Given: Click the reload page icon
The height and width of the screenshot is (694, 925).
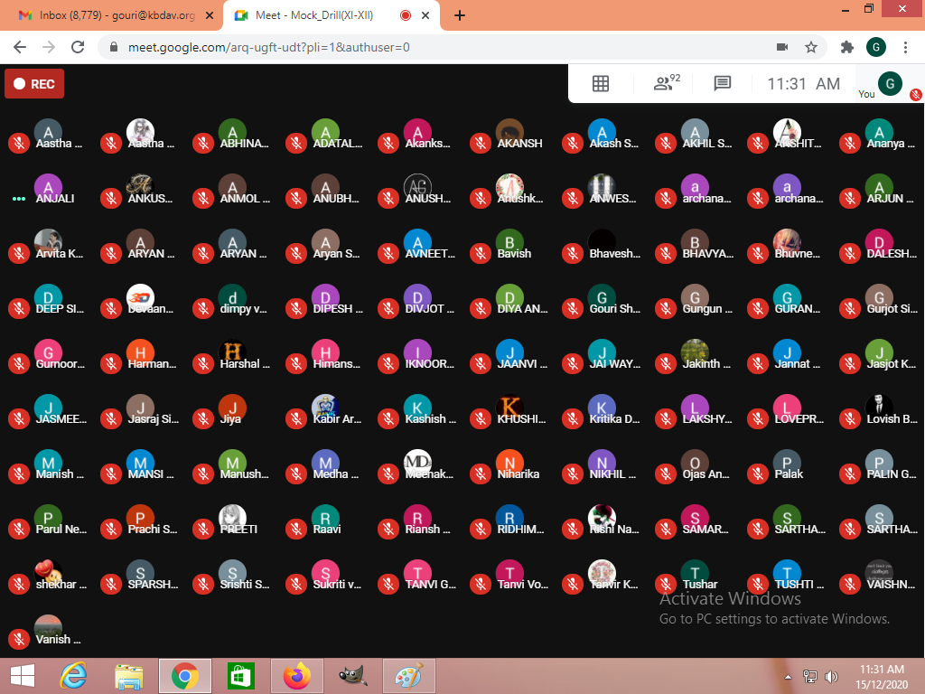Looking at the screenshot, I should [78, 47].
